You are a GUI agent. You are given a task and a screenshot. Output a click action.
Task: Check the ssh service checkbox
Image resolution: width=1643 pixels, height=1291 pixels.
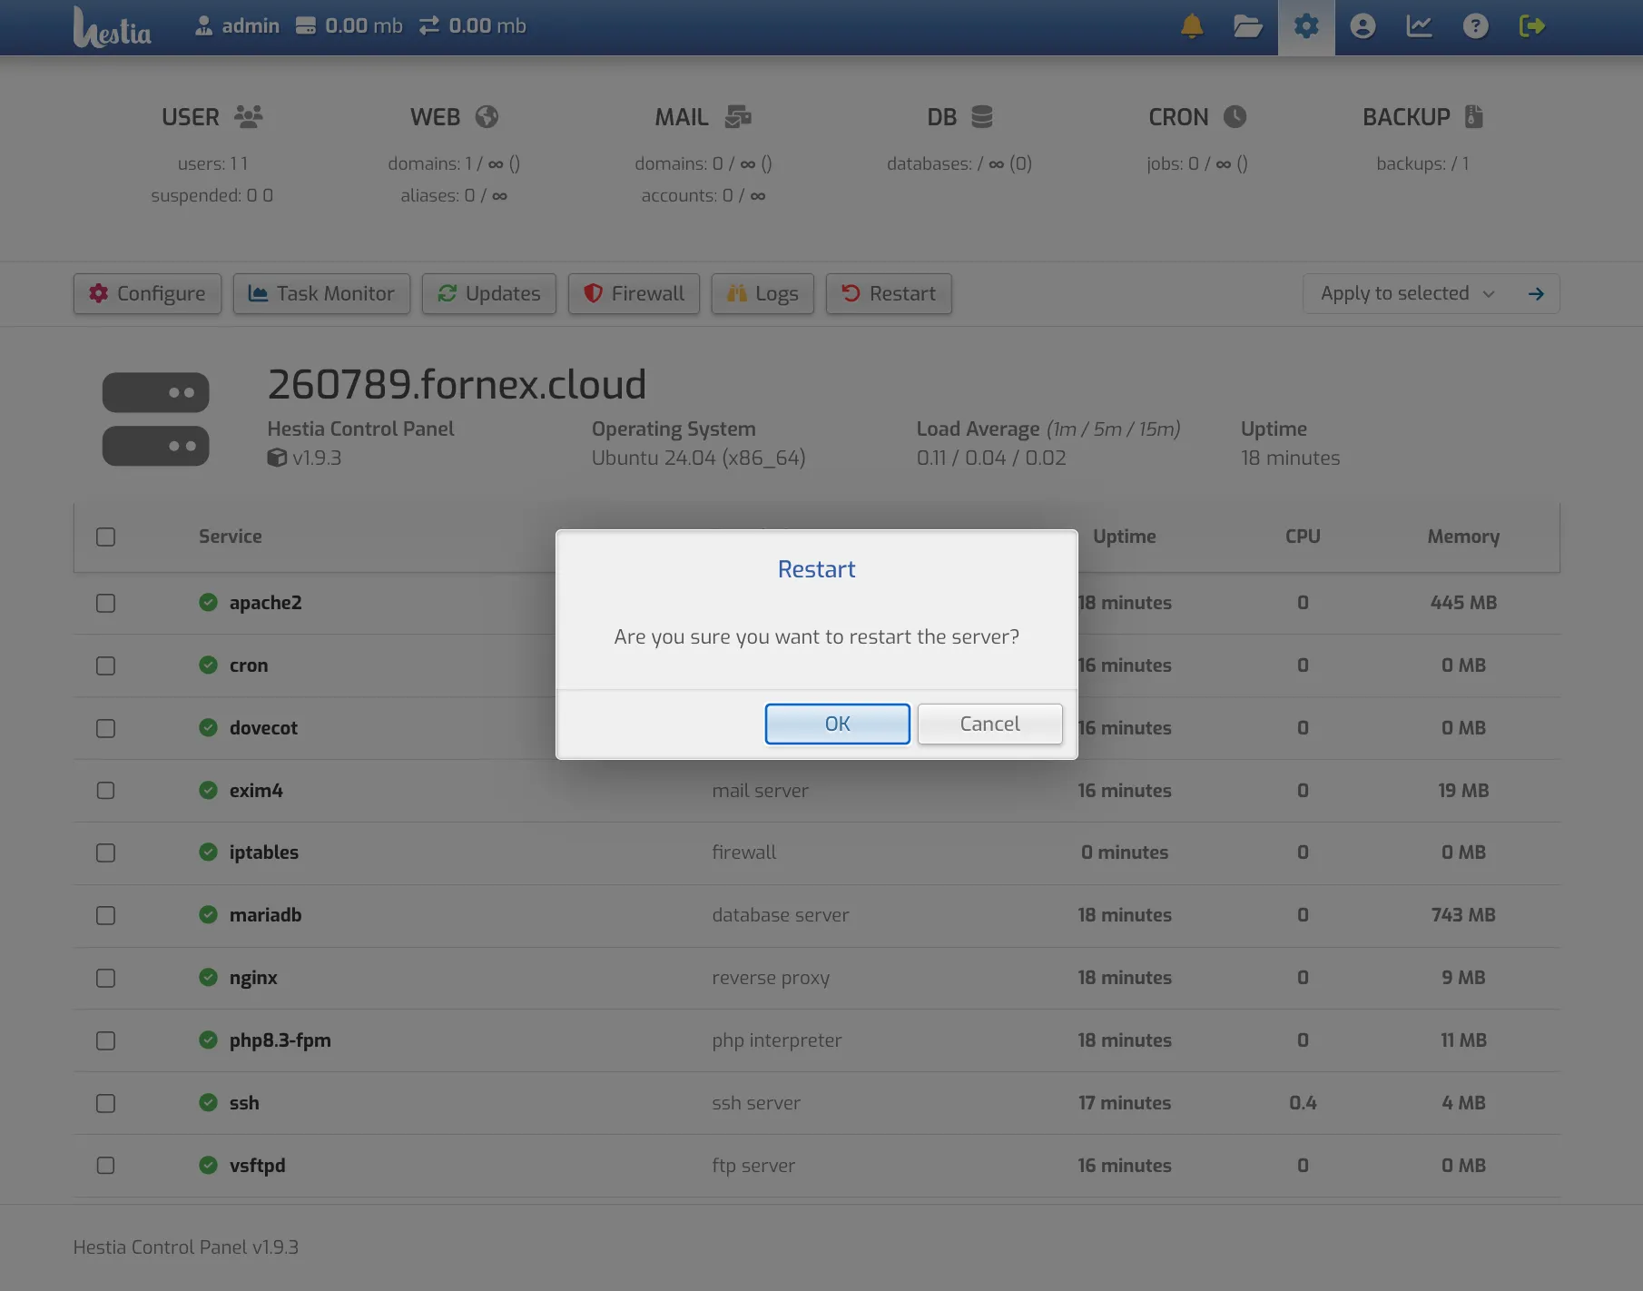[x=106, y=1103]
